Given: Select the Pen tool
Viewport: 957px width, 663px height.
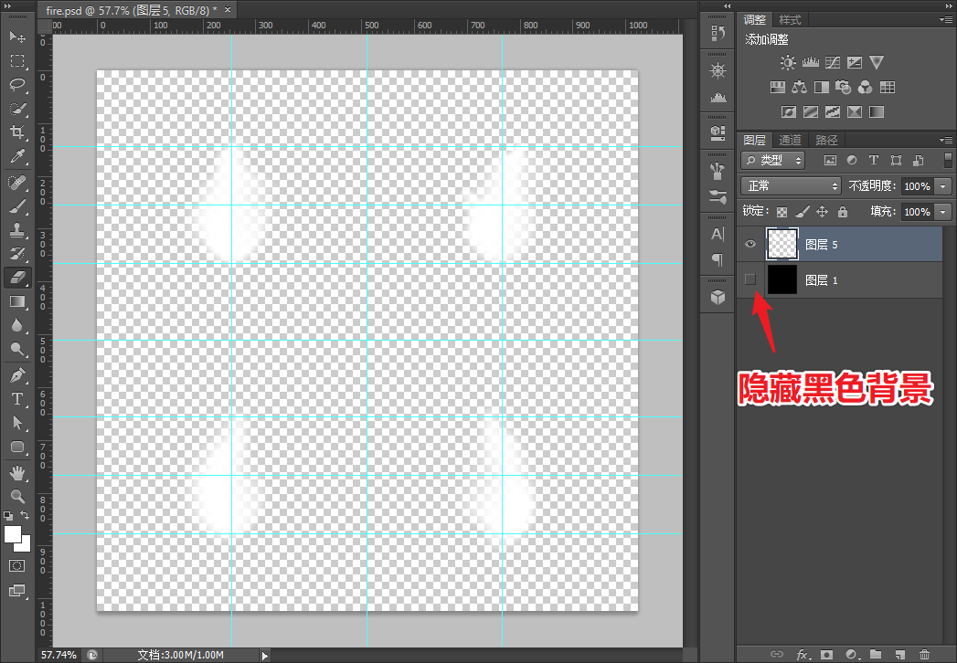Looking at the screenshot, I should click(x=17, y=375).
